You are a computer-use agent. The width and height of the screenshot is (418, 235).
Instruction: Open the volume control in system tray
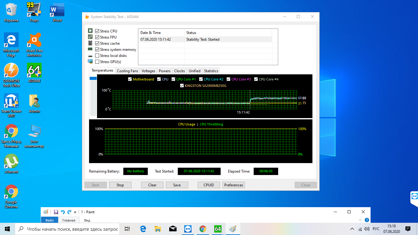(x=367, y=229)
